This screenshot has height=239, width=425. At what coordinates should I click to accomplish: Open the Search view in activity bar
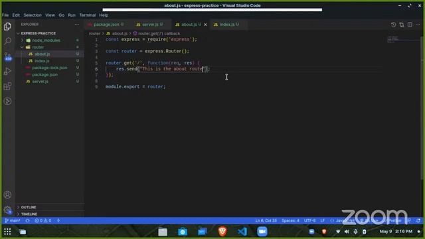click(x=7, y=41)
